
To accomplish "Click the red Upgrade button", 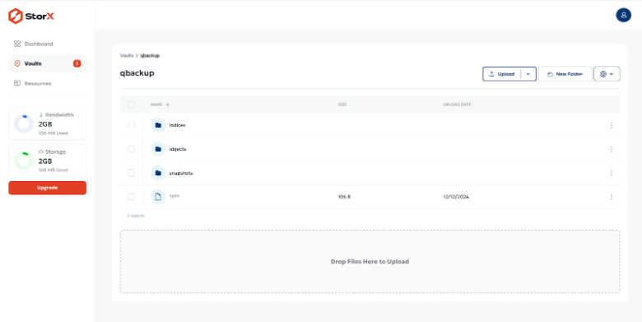I will click(48, 188).
